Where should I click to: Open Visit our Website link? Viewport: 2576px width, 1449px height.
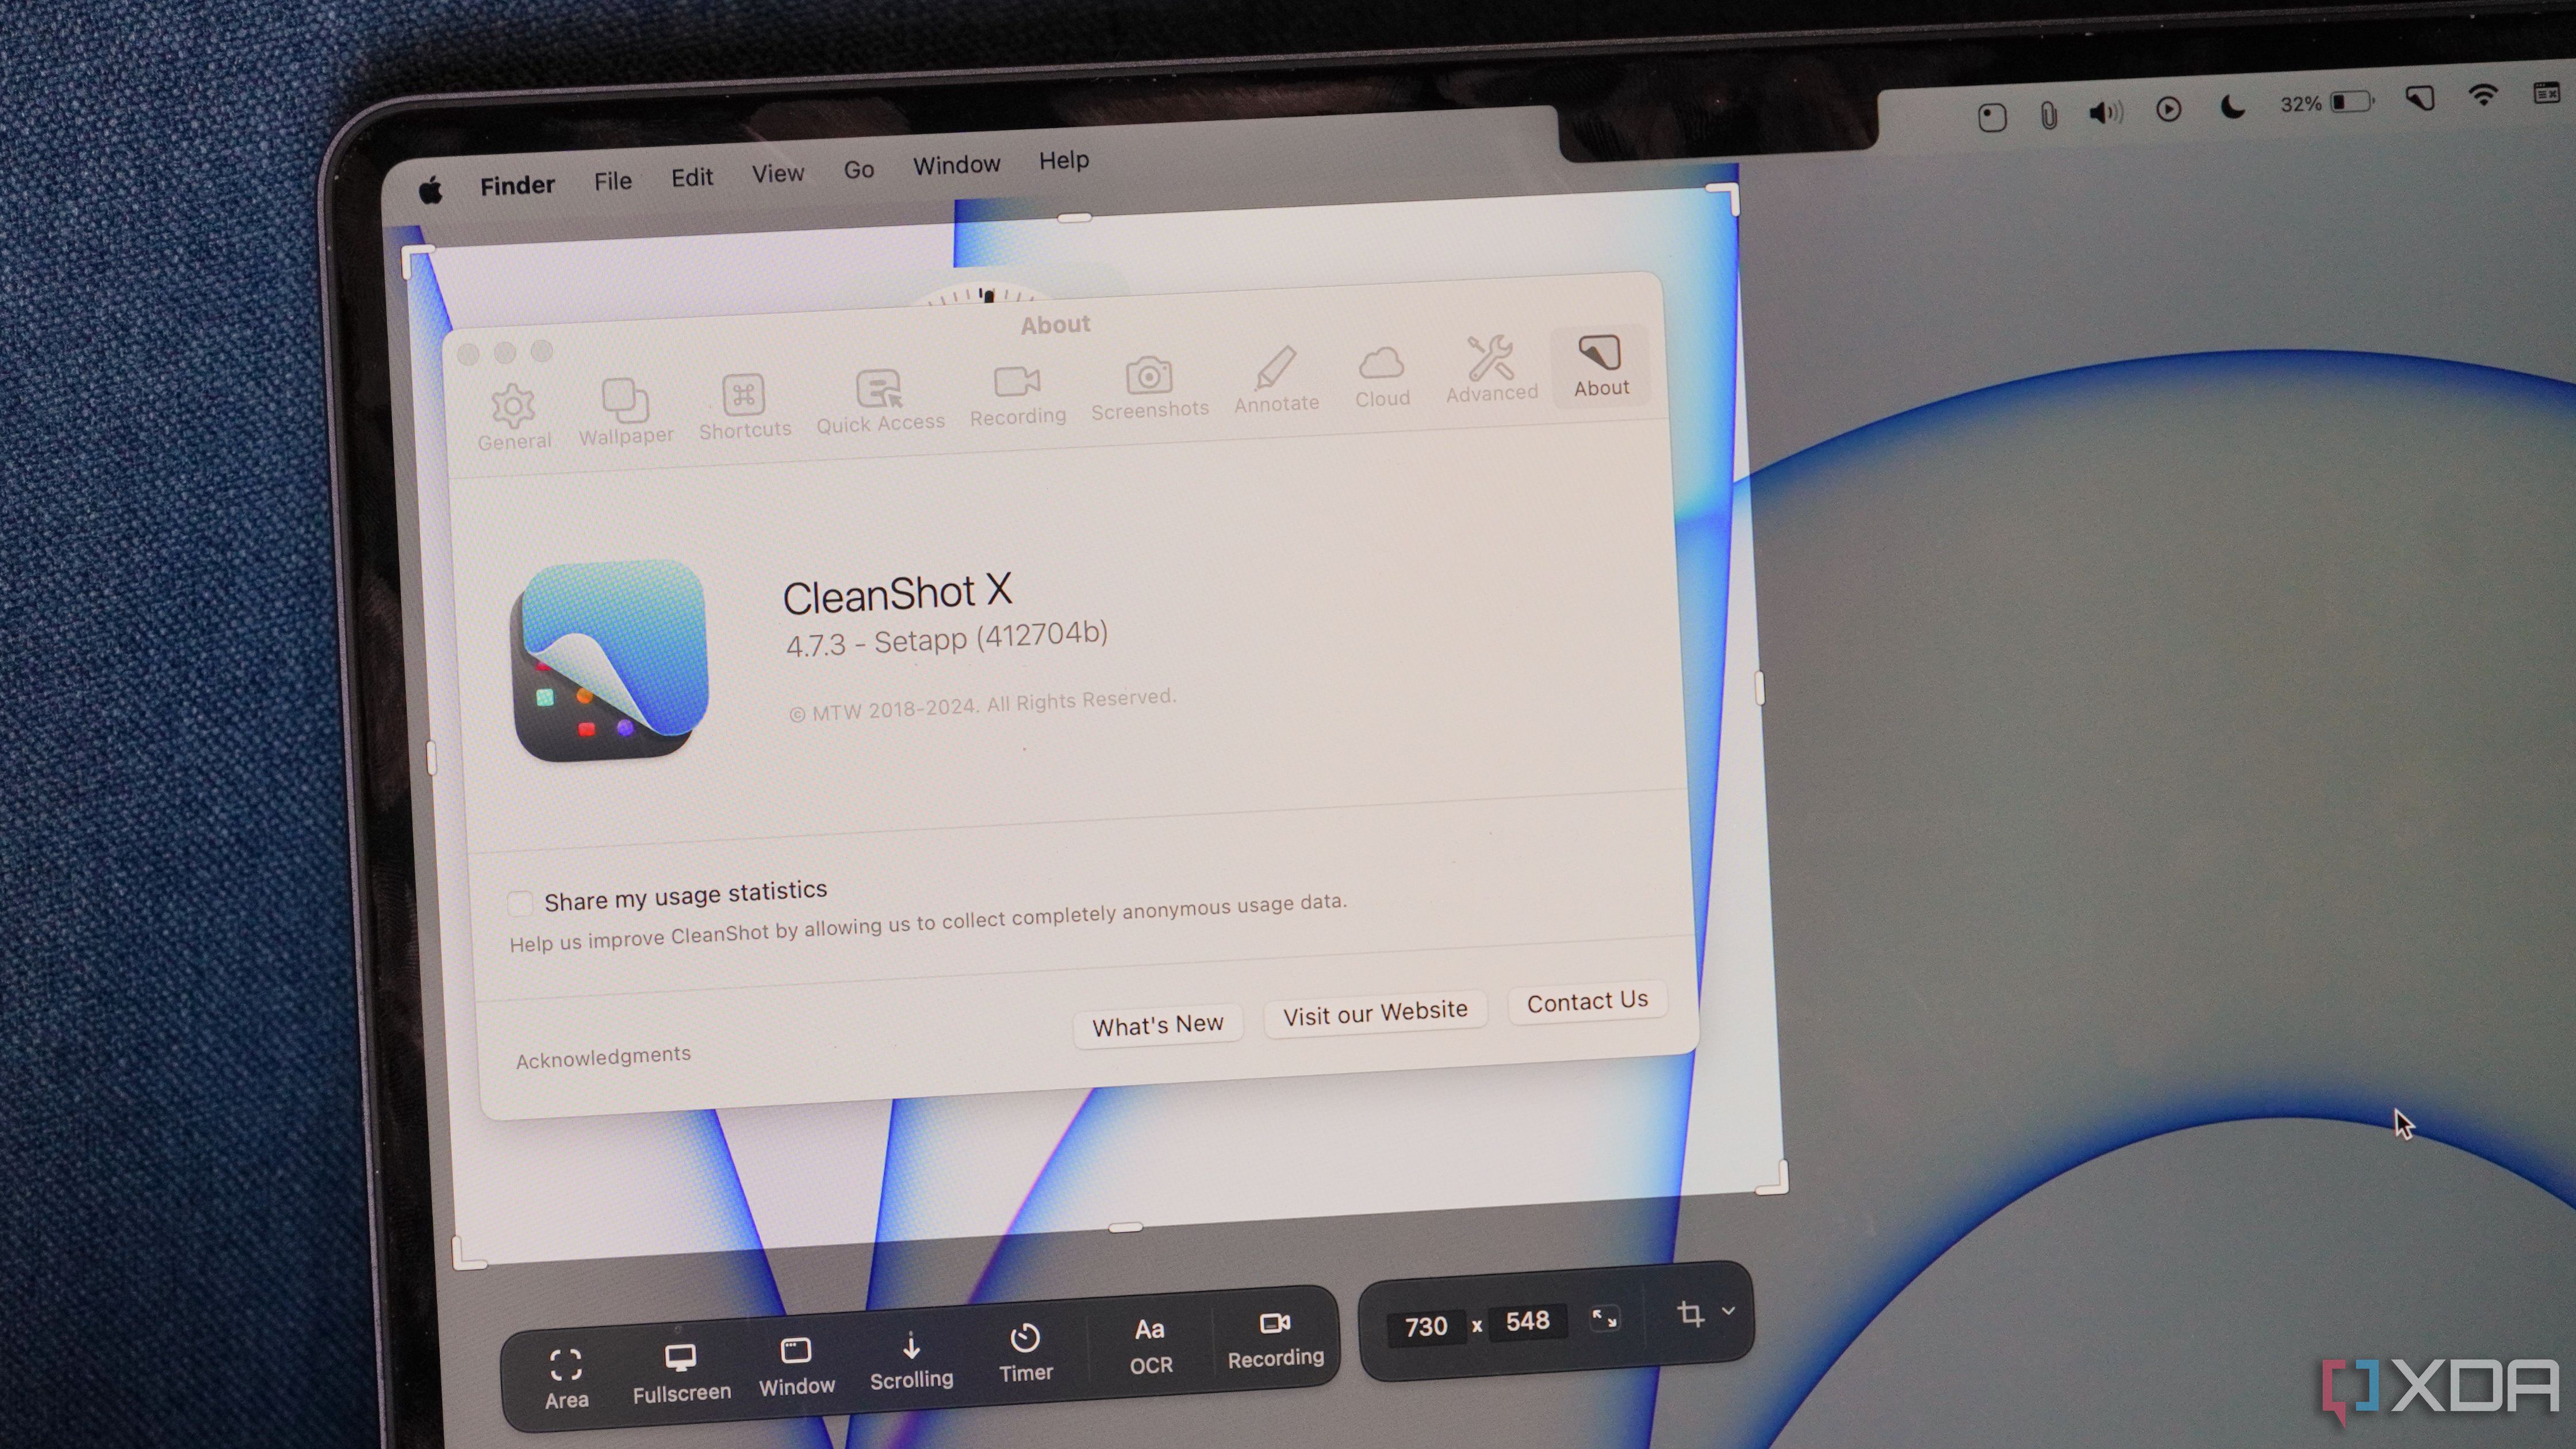point(1375,1012)
